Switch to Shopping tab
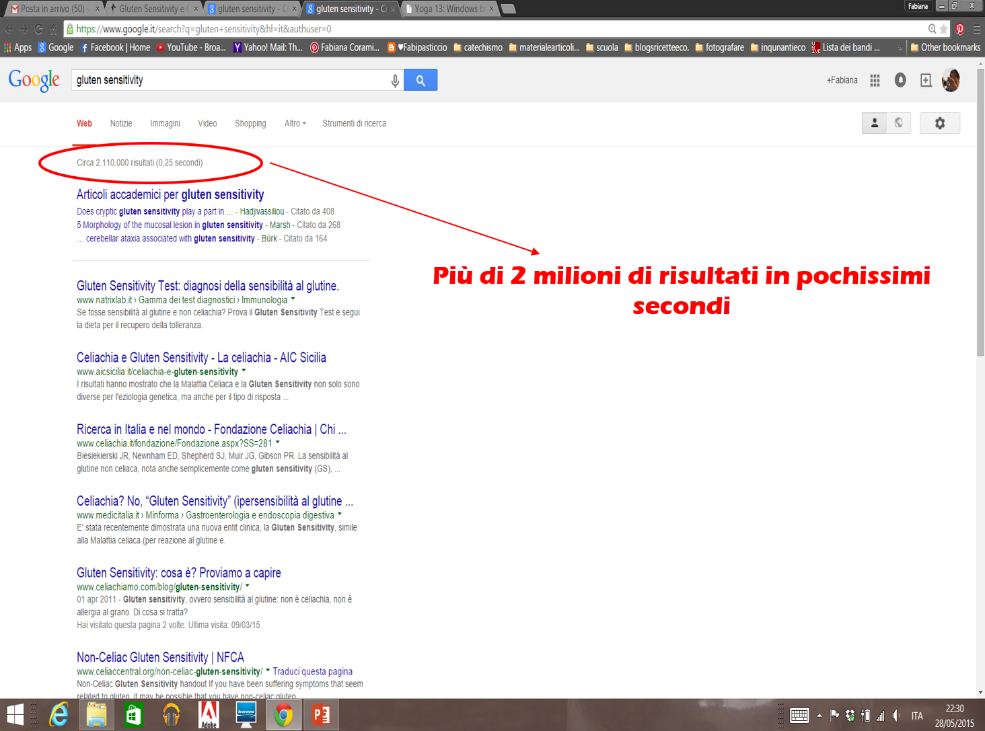The image size is (985, 731). [x=250, y=123]
